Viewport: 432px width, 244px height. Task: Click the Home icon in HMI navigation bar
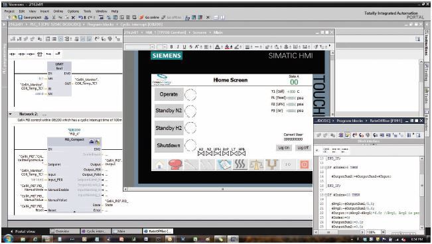pyautogui.click(x=160, y=164)
